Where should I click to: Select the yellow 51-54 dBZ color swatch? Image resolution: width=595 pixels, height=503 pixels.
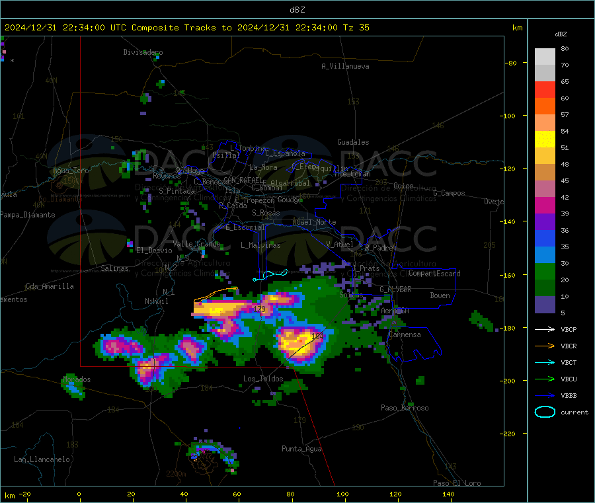click(x=545, y=139)
